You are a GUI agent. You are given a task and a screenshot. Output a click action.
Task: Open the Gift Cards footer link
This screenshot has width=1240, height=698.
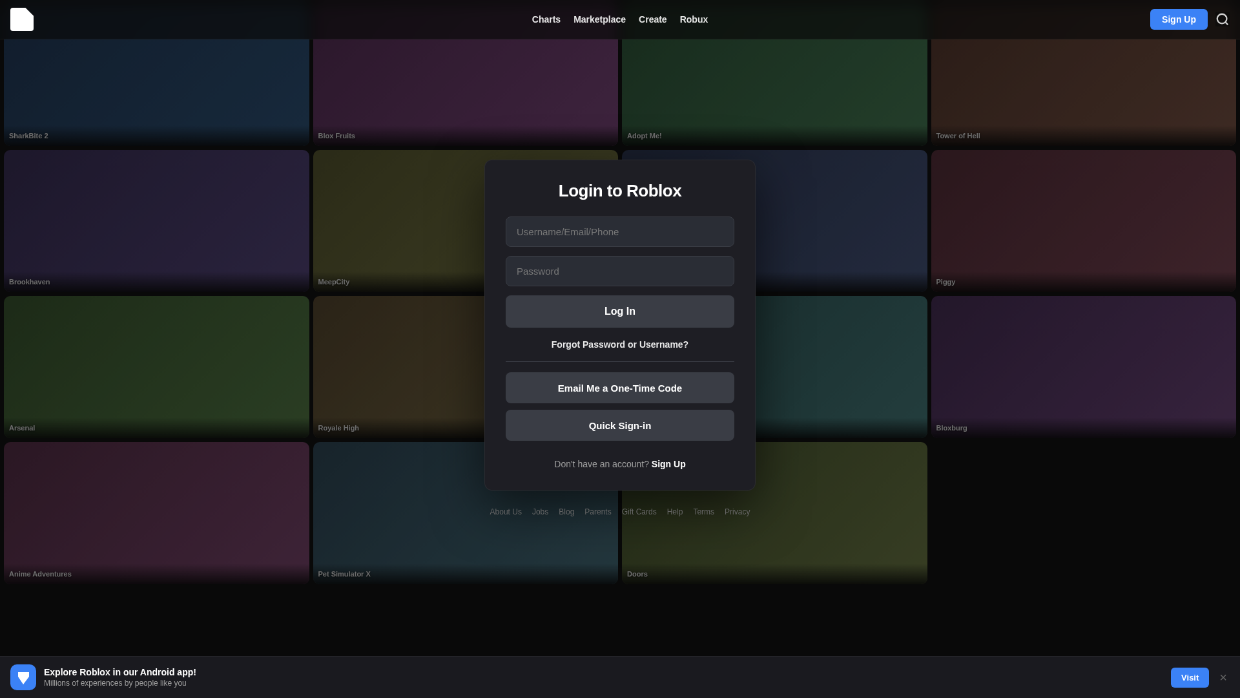[x=639, y=512]
